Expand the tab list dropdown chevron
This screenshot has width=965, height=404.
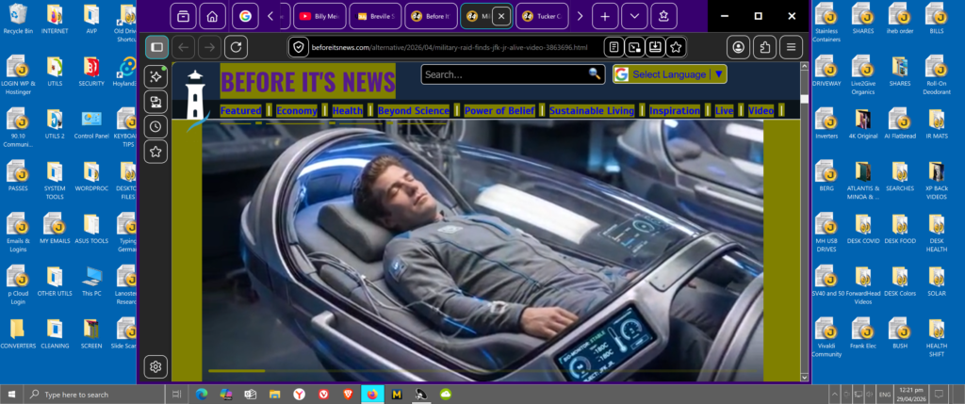[x=634, y=16]
